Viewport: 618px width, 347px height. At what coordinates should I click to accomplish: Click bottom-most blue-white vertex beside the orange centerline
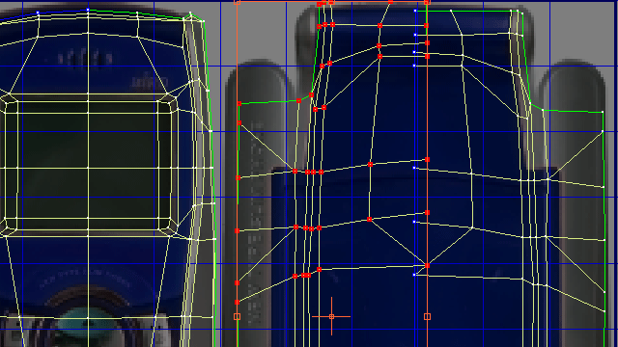[x=414, y=275]
